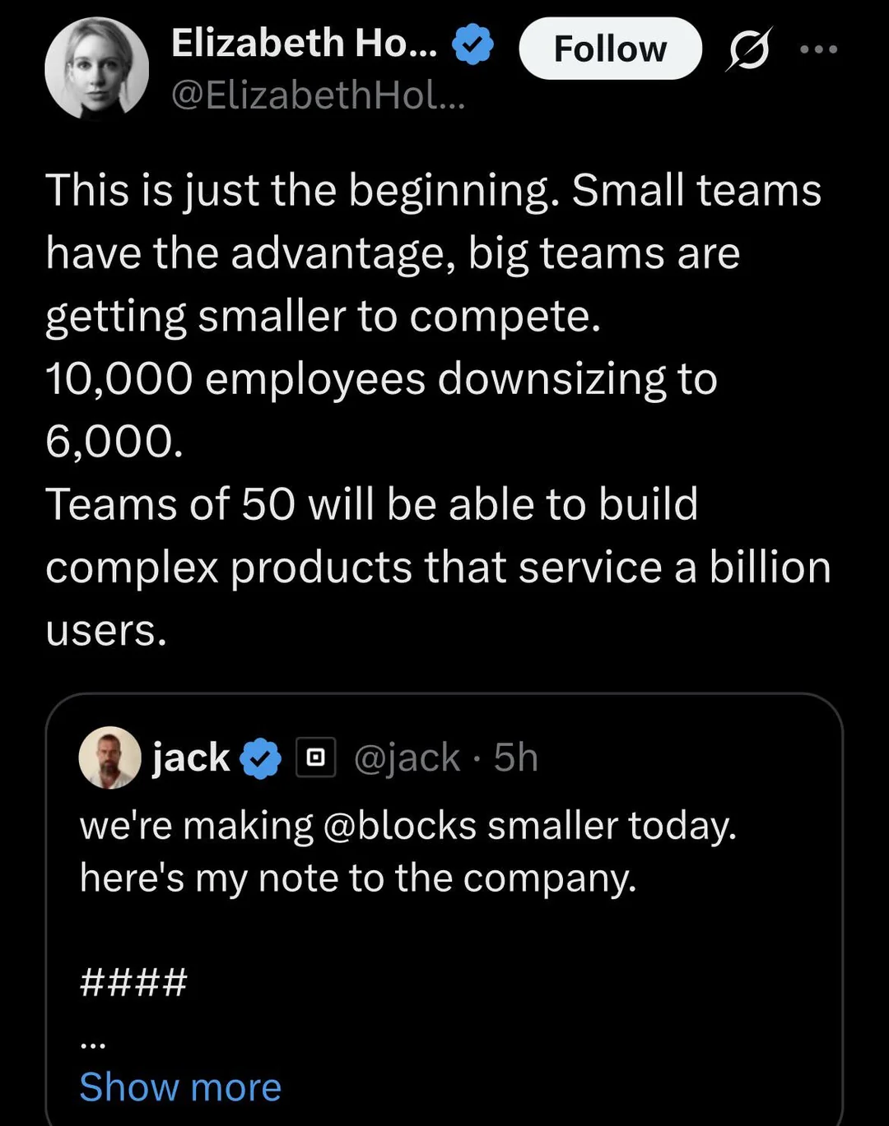Open the main tweet author's profile picture
Screen dimensions: 889x1126
pyautogui.click(x=96, y=69)
